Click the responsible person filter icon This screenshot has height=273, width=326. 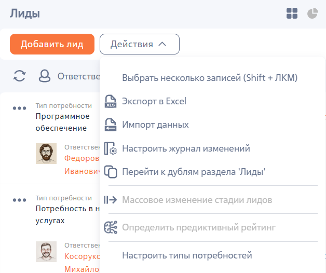(45, 76)
